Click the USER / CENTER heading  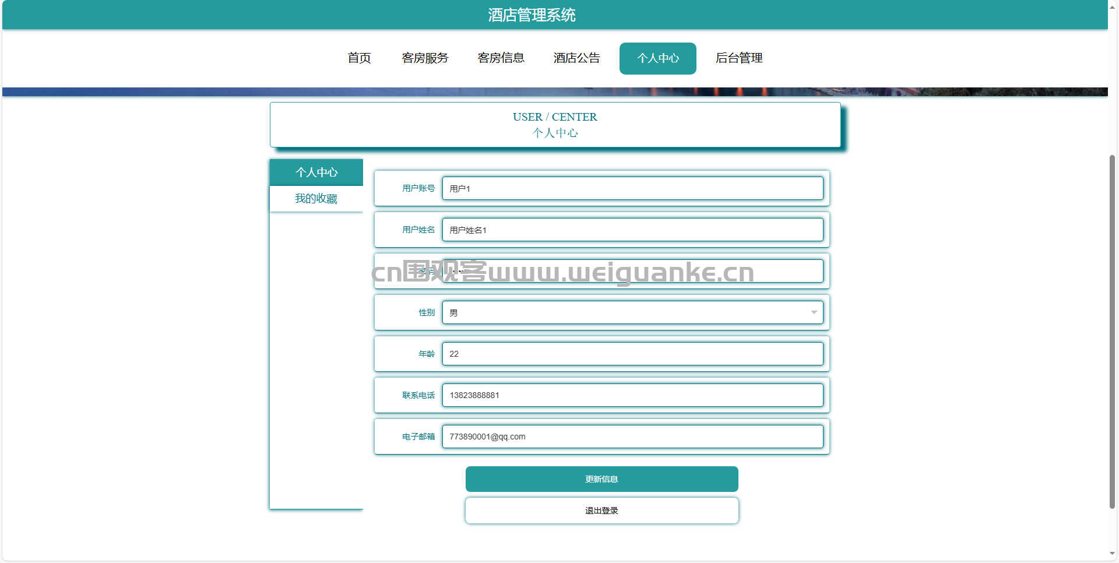tap(555, 117)
